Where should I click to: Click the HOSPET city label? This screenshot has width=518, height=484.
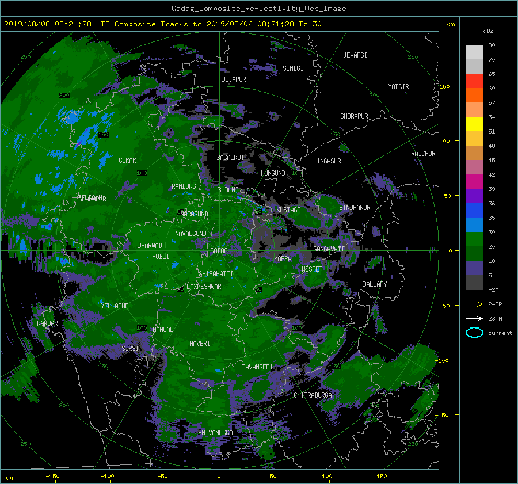[x=312, y=269]
